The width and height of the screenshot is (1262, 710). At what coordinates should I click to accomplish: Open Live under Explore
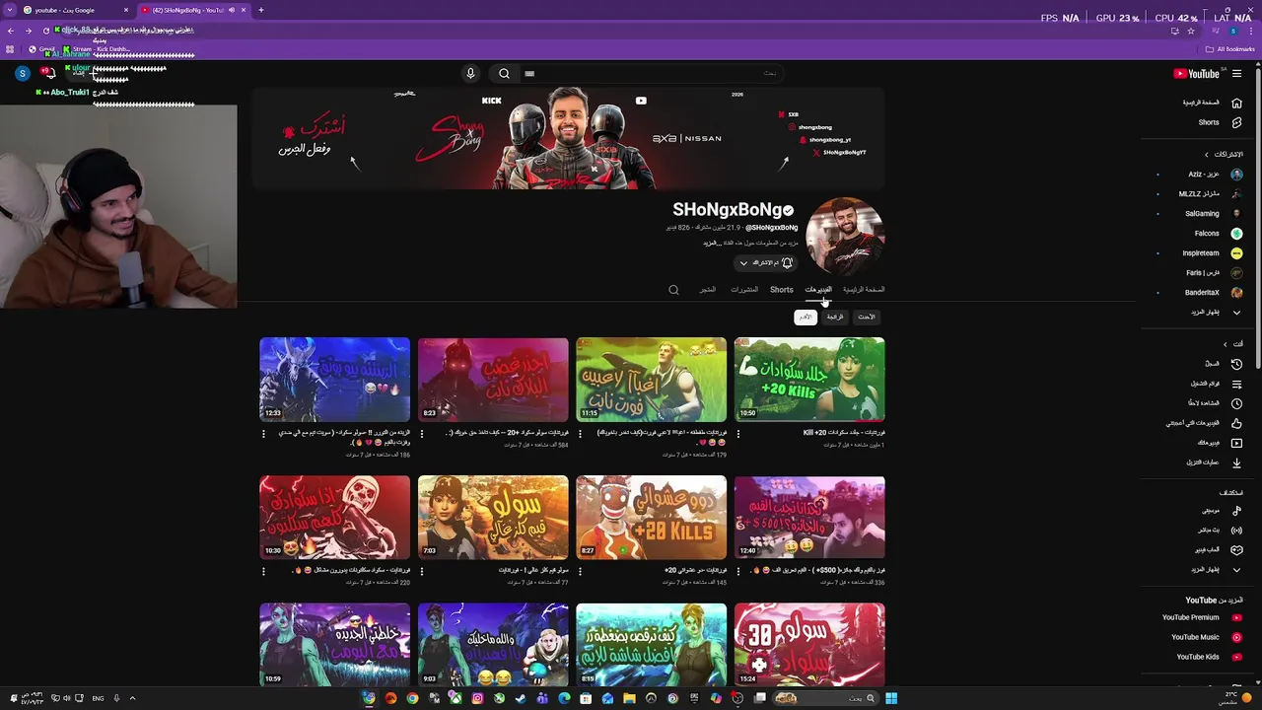(1211, 530)
